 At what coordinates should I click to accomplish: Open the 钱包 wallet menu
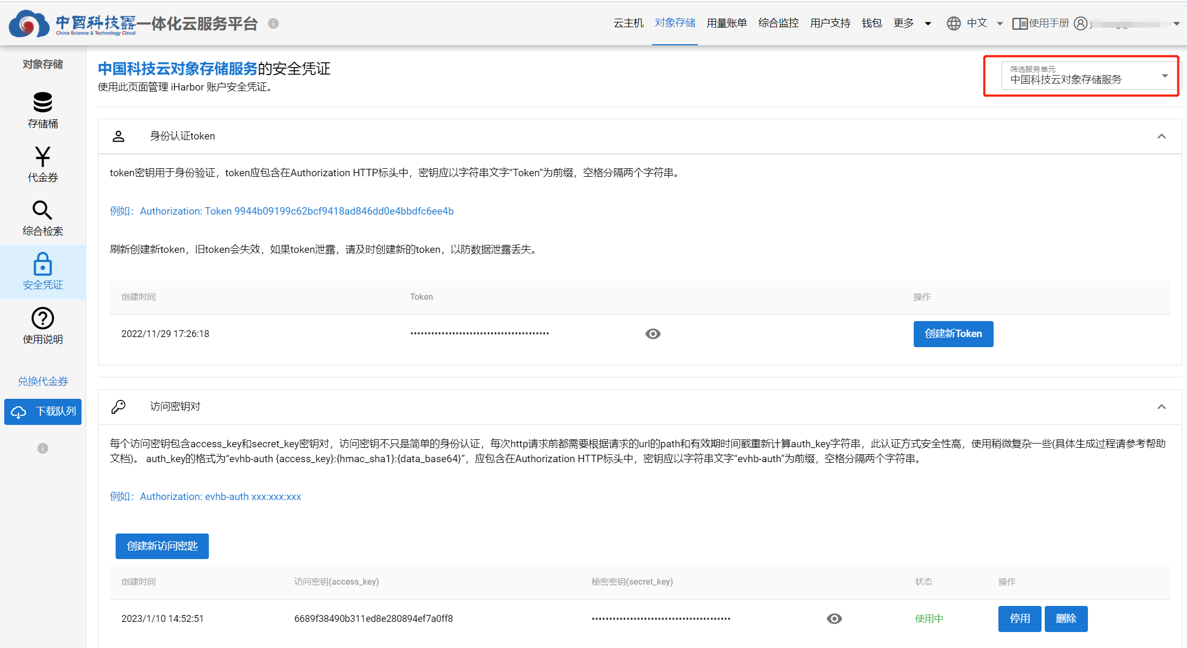[x=872, y=23]
